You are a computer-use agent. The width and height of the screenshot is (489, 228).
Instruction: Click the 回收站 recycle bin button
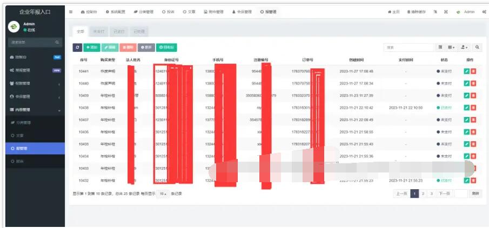tap(166, 47)
